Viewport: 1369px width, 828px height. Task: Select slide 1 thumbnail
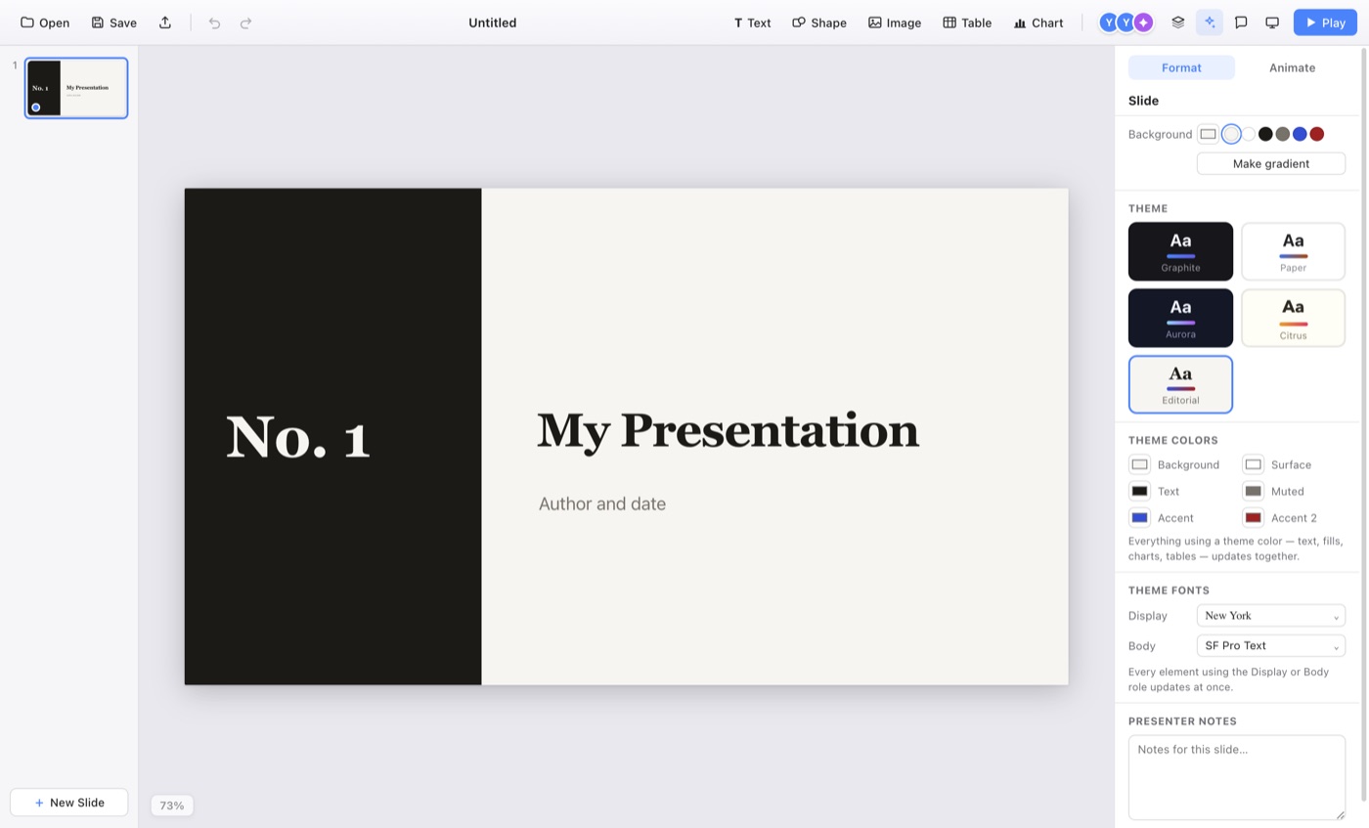[x=76, y=88]
